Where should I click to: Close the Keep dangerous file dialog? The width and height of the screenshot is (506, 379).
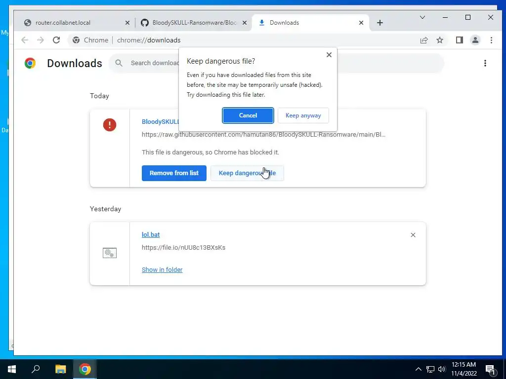329,55
